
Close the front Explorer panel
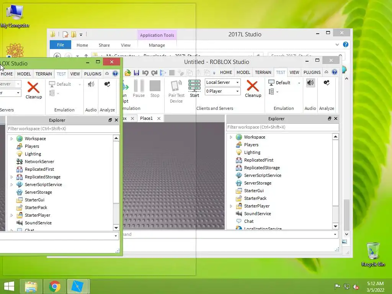pos(116,120)
